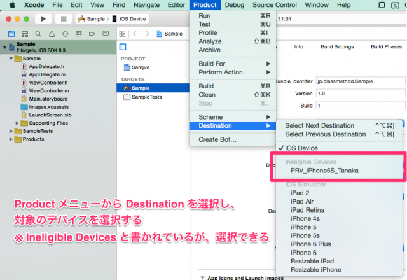Choose Select Next Destination

(x=339, y=126)
